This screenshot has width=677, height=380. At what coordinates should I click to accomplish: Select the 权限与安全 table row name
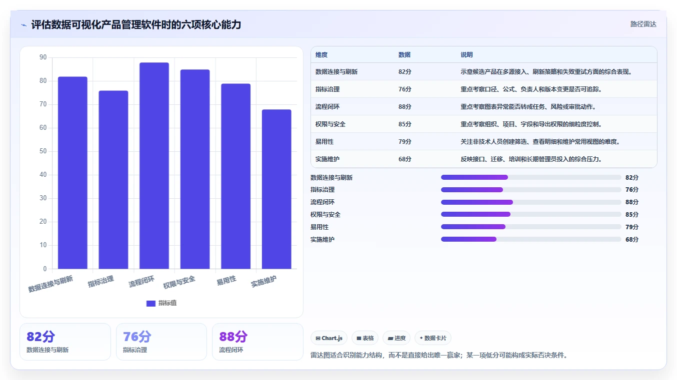tap(330, 124)
